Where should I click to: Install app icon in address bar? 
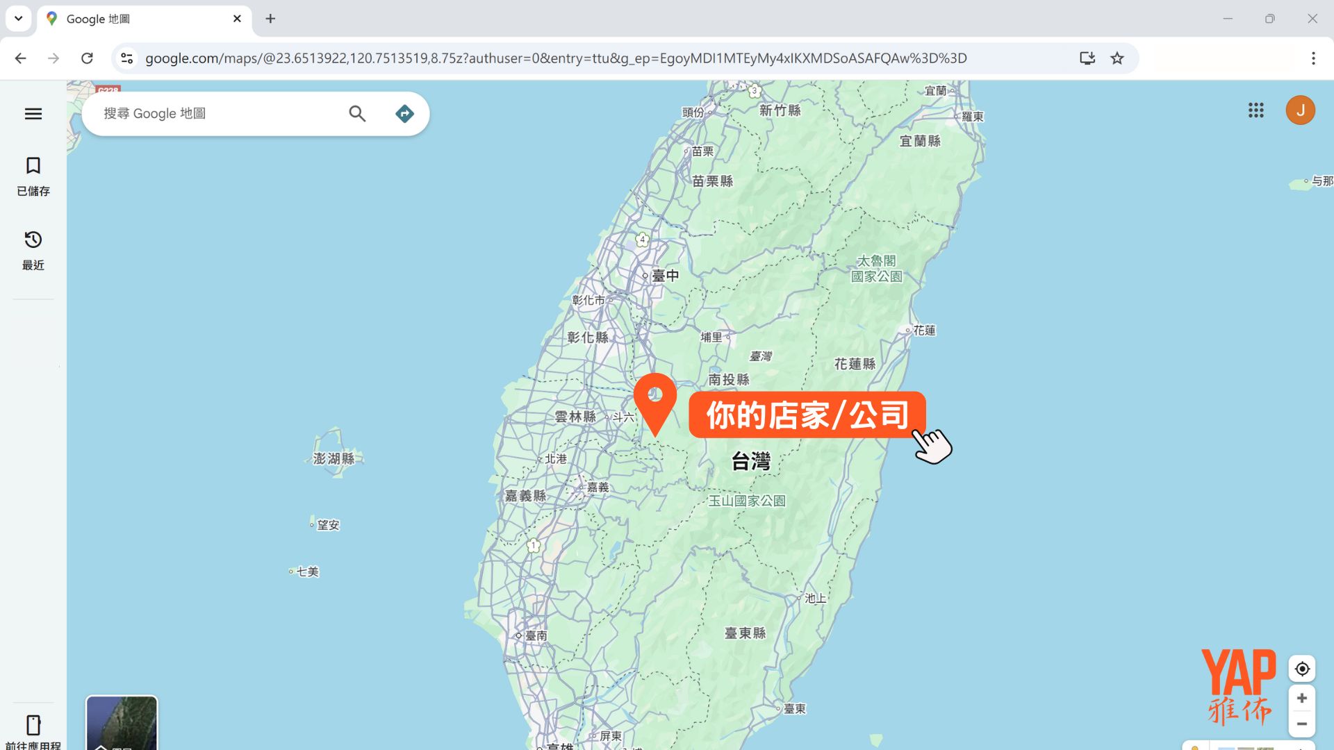pyautogui.click(x=1087, y=58)
